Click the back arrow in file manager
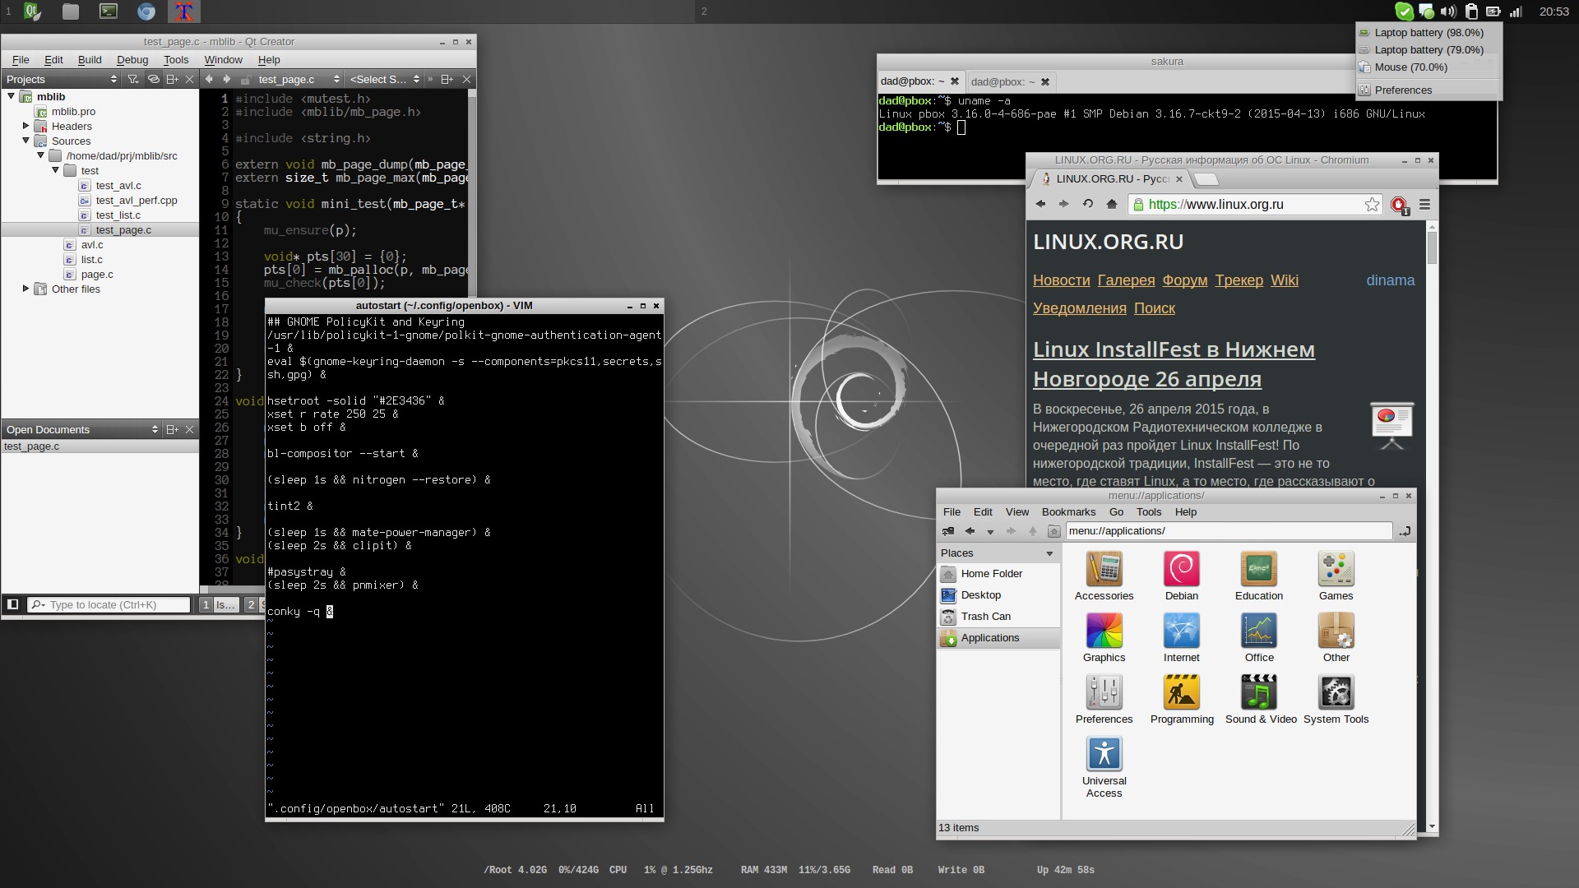Image resolution: width=1579 pixels, height=888 pixels. [x=970, y=531]
